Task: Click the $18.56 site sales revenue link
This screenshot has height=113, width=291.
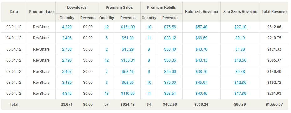Action: click(240, 60)
